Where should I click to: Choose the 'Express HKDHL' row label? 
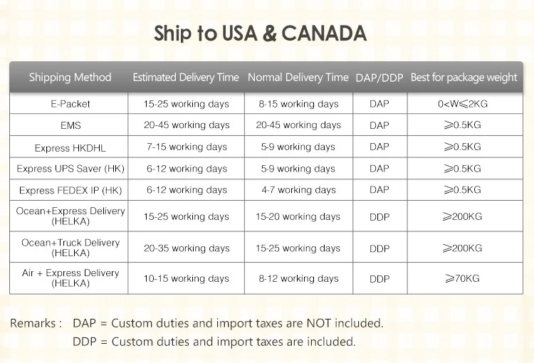[x=70, y=147]
